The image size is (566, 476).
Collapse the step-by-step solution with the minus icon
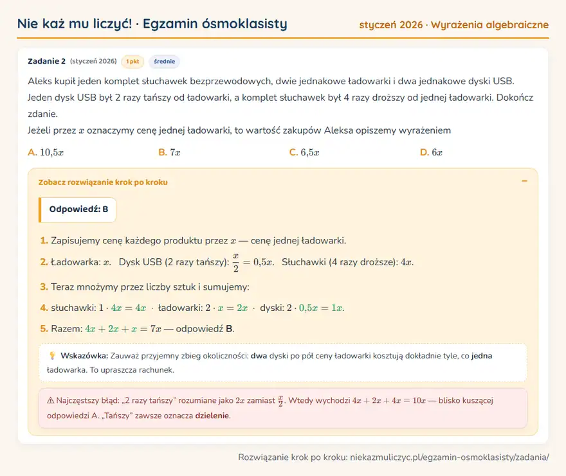tap(524, 181)
